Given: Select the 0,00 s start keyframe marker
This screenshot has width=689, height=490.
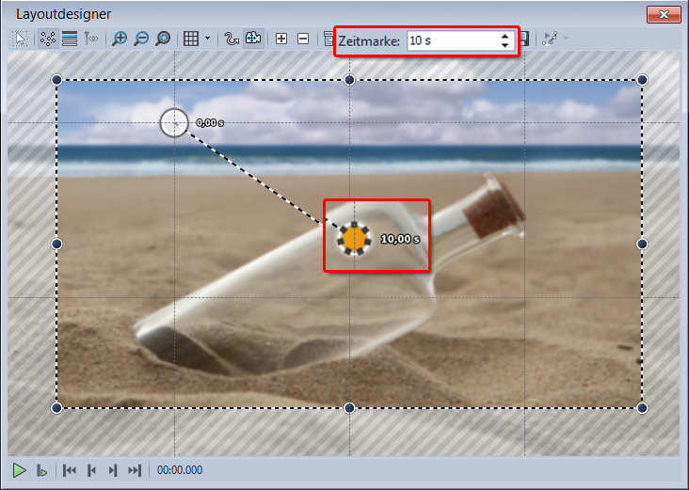Looking at the screenshot, I should pyautogui.click(x=174, y=122).
